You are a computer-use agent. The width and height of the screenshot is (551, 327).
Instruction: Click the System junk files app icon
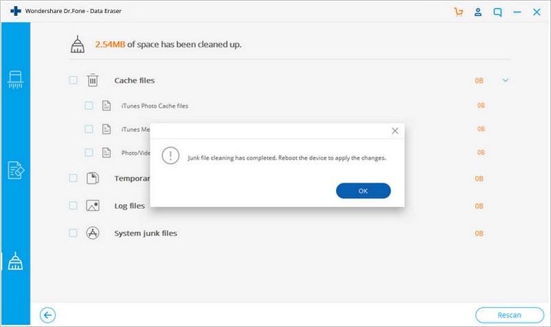93,233
